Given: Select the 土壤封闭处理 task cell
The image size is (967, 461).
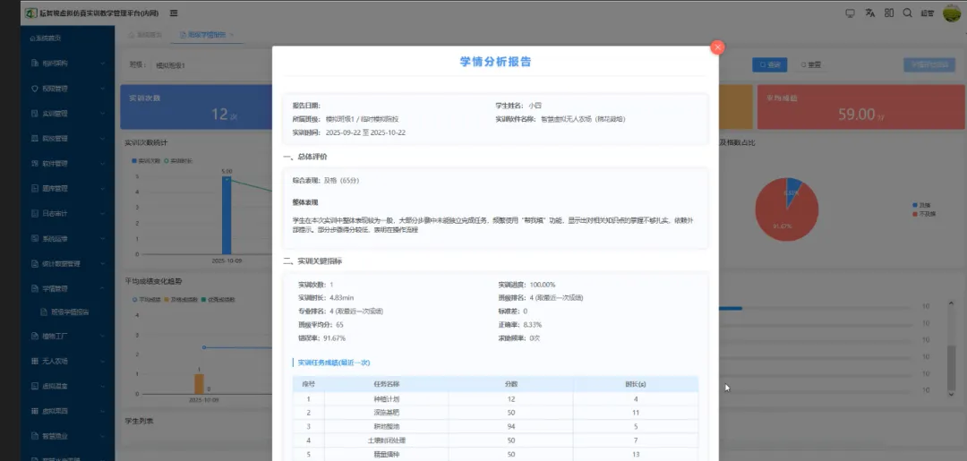Looking at the screenshot, I should click(387, 440).
